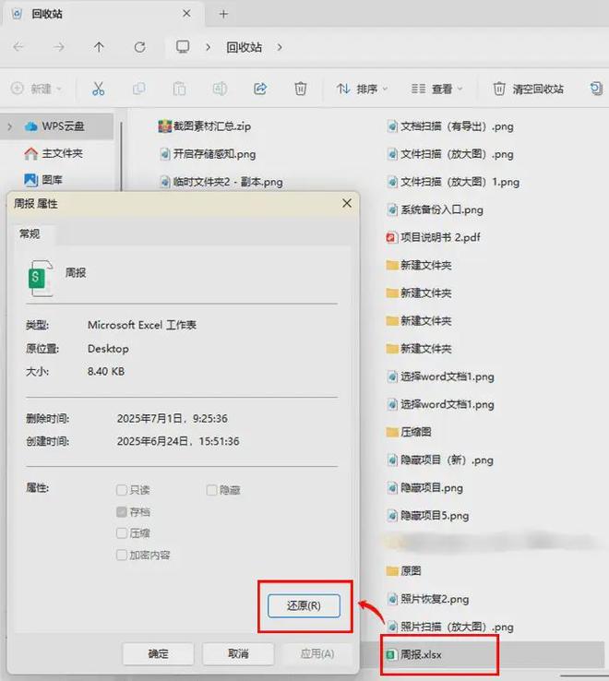Open the 查看 view dropdown

[x=436, y=89]
